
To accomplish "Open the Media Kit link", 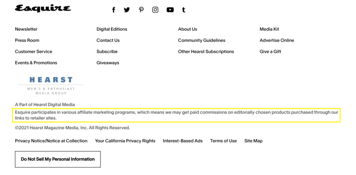I will 269,29.
